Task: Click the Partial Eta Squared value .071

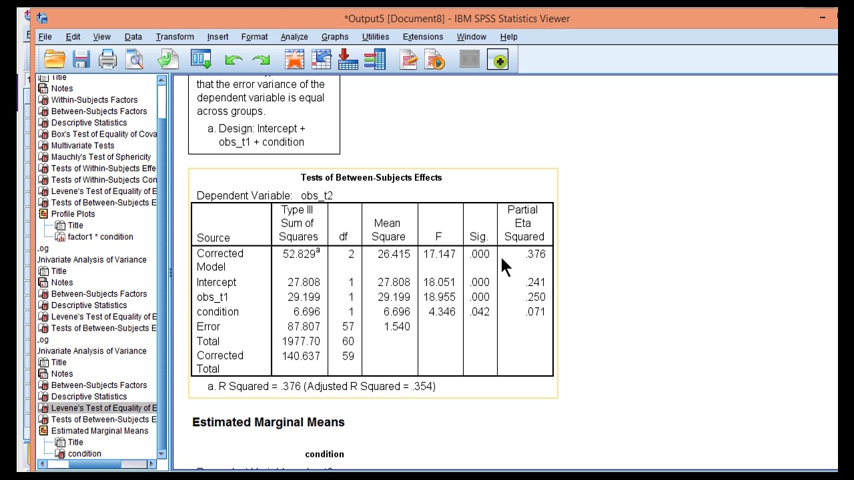Action: (x=535, y=311)
